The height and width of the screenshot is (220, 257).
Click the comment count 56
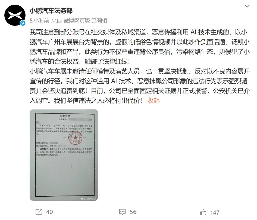(133, 212)
